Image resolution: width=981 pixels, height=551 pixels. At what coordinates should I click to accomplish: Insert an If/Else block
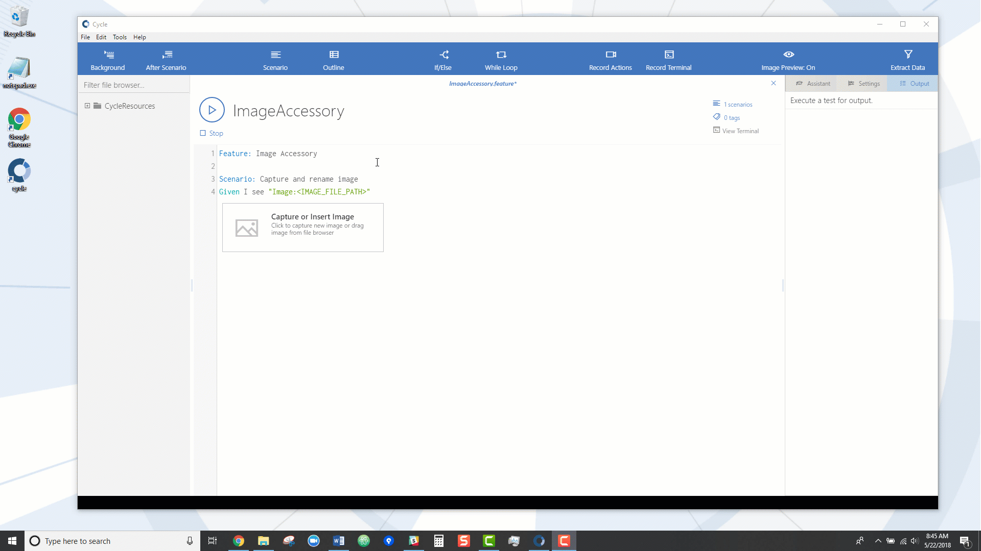[x=443, y=60]
